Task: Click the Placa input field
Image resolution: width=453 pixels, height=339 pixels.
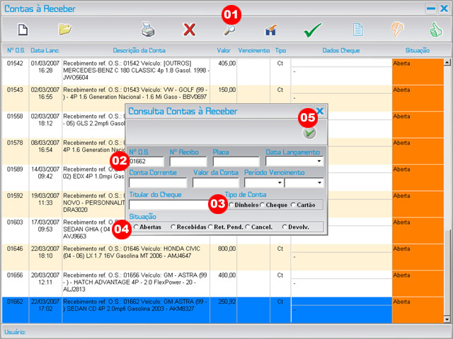Action: coord(236,162)
